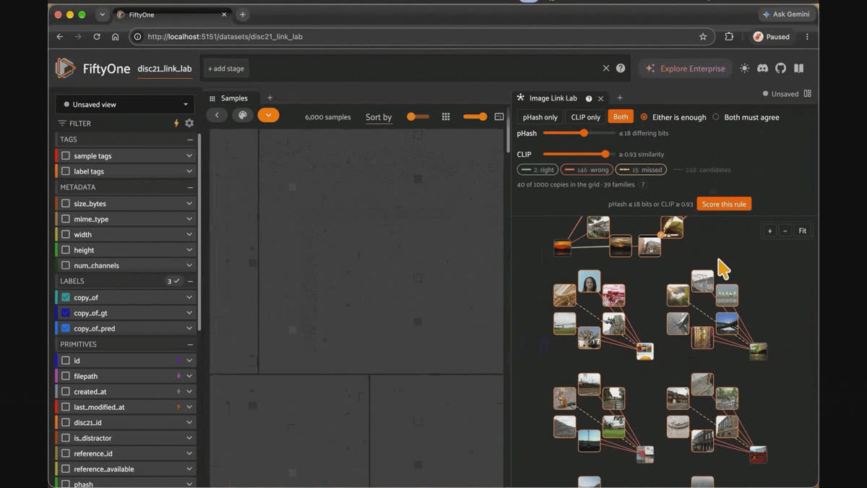Open the 'Sort by' control
The width and height of the screenshot is (867, 488).
pyautogui.click(x=379, y=117)
